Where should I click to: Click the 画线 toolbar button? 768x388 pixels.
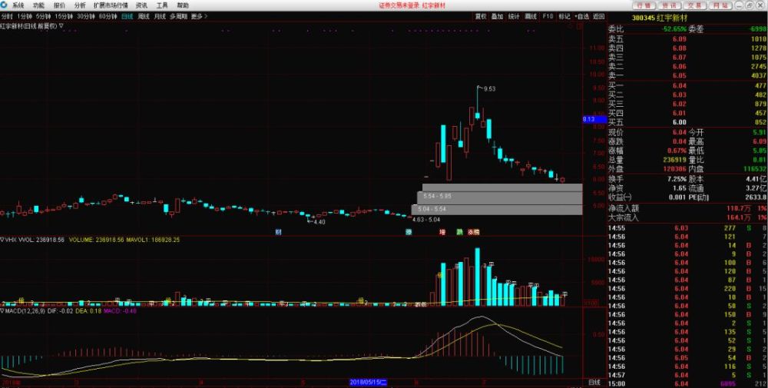tap(531, 16)
